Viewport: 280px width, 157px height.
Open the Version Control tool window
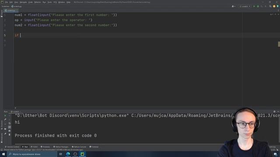tap(12, 147)
